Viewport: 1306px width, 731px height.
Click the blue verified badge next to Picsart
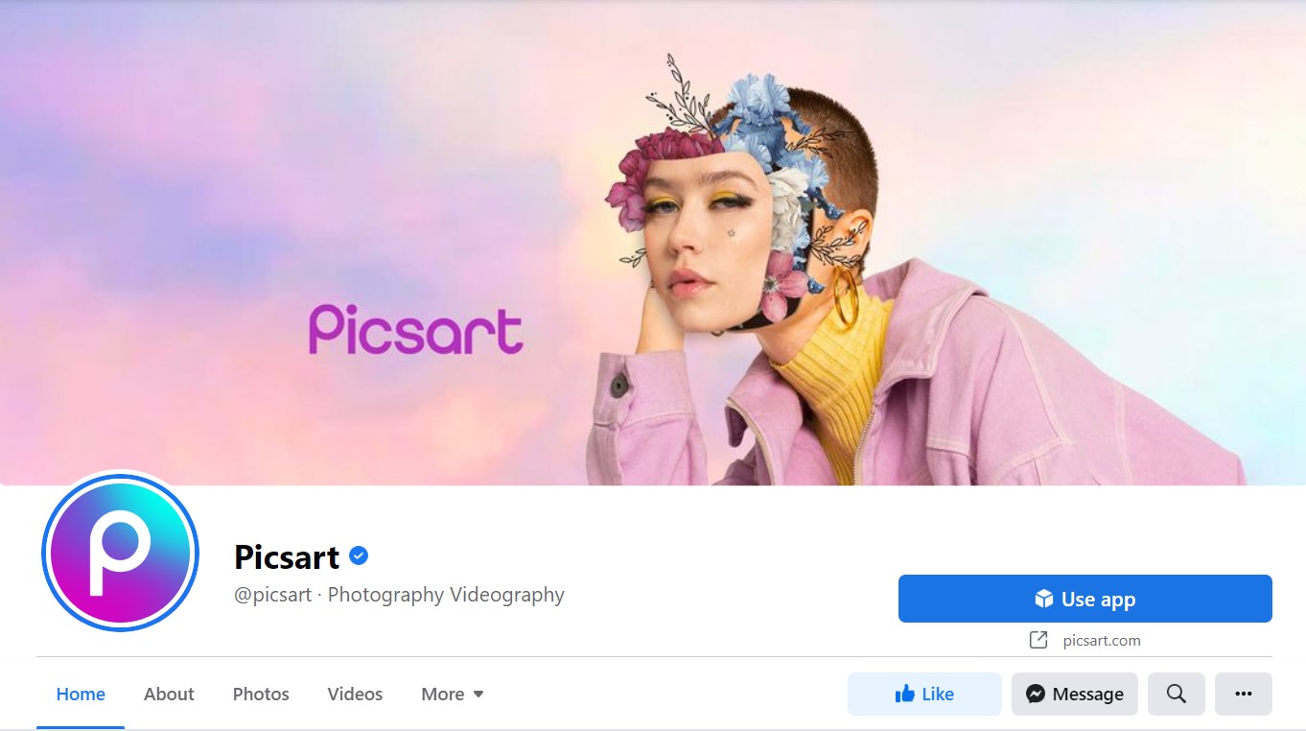pyautogui.click(x=359, y=555)
